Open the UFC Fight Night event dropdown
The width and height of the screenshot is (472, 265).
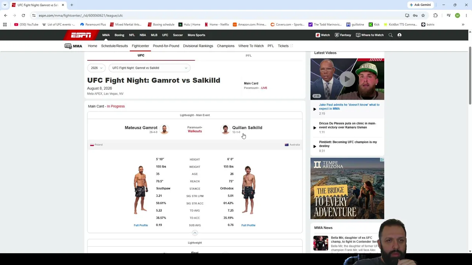click(x=149, y=68)
